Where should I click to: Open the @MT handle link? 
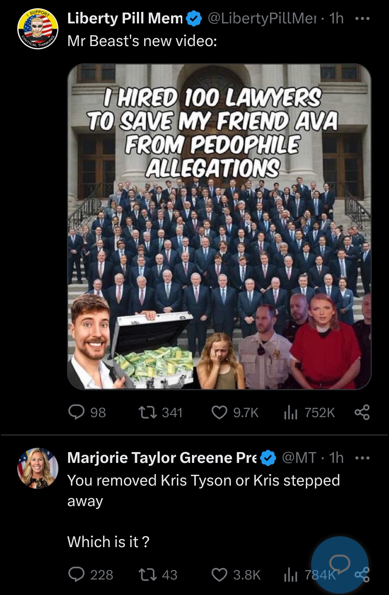[x=299, y=457]
